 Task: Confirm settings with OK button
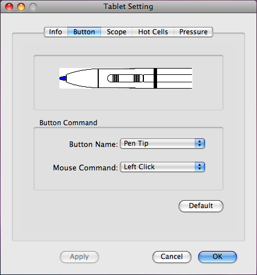218,257
